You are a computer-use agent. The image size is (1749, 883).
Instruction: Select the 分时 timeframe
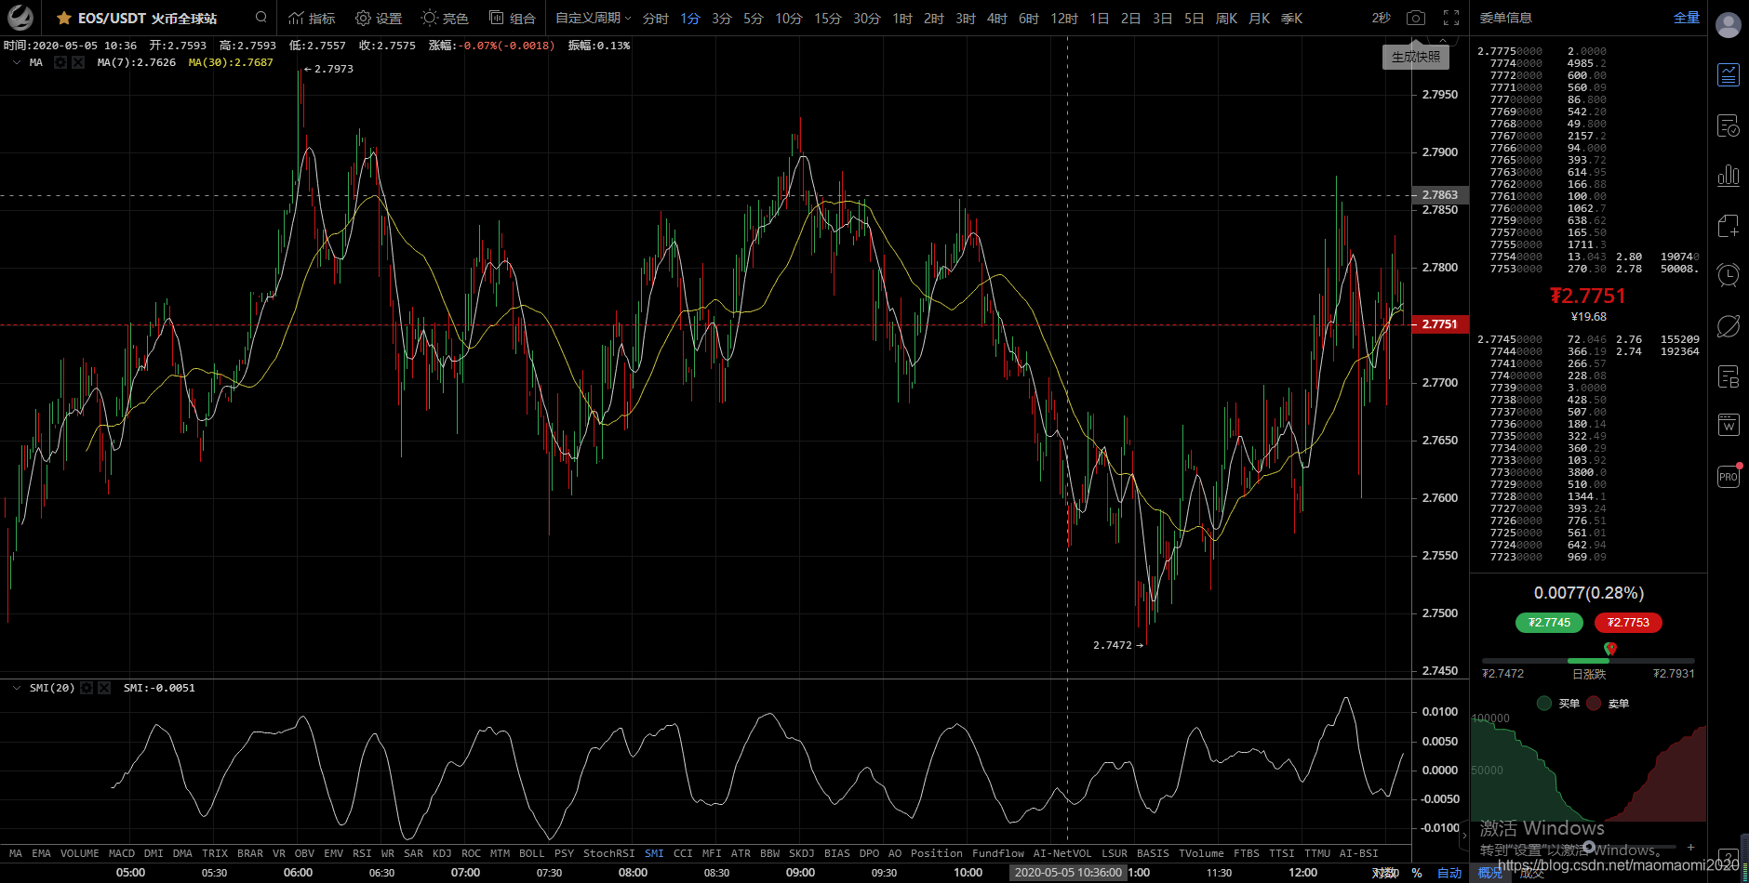coord(655,18)
